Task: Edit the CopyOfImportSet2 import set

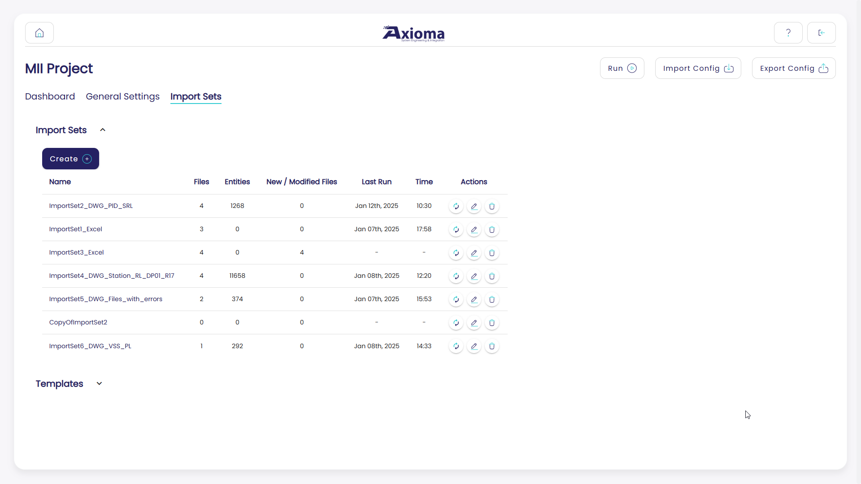Action: pos(474,323)
